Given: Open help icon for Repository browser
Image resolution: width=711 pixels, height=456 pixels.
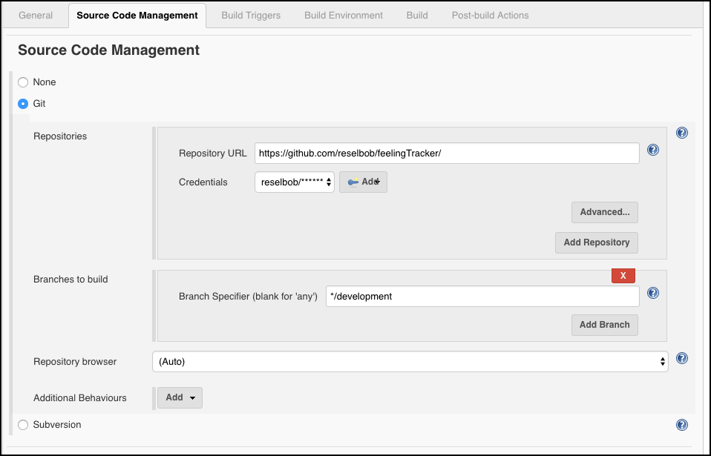Looking at the screenshot, I should (681, 358).
